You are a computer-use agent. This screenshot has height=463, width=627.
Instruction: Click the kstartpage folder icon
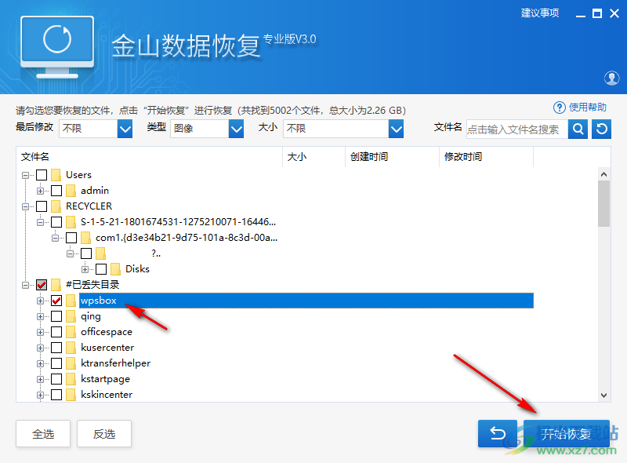coord(71,379)
